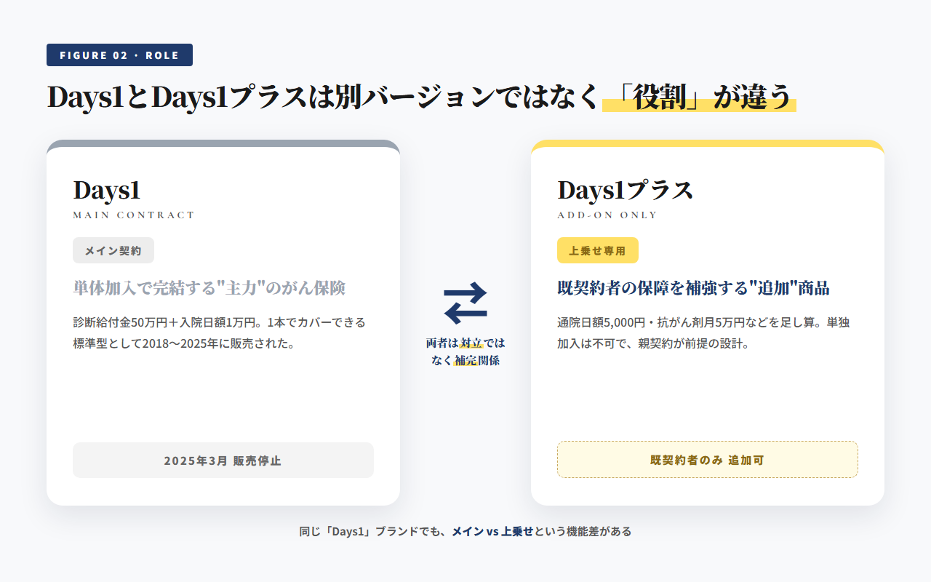The image size is (931, 582).
Task: Click the メイン vs 上乗せ caption text
Action: click(x=492, y=531)
